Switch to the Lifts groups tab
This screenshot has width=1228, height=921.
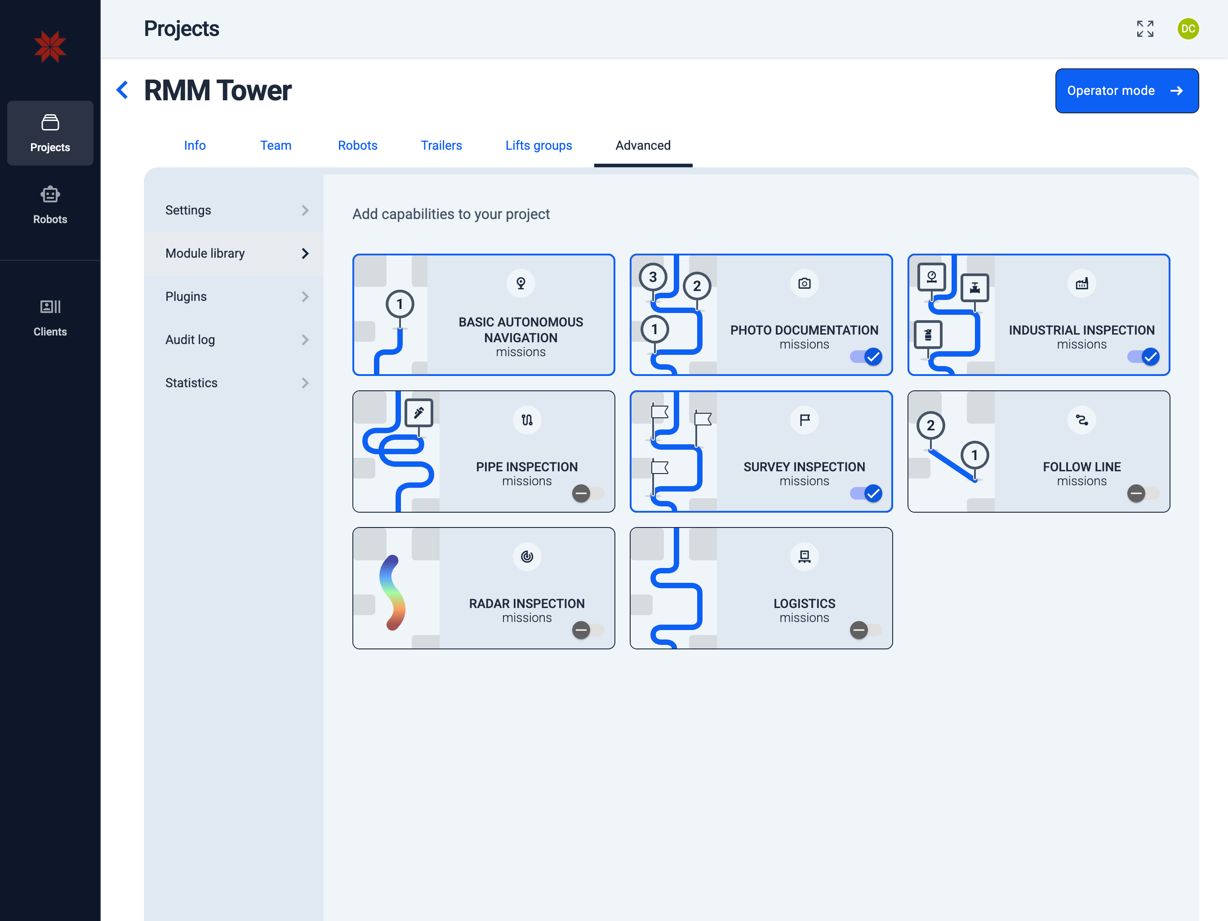point(538,146)
